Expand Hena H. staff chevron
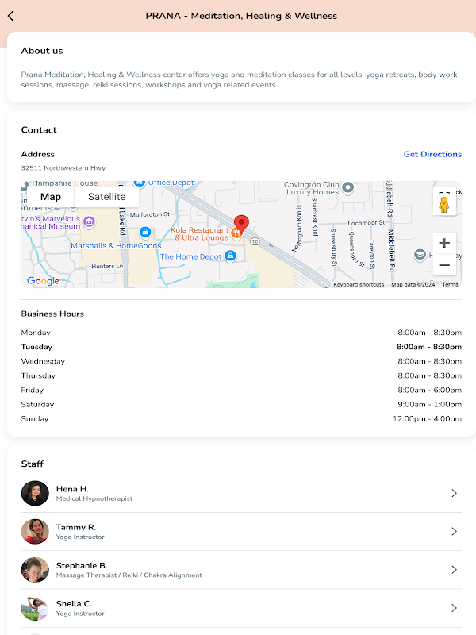476x635 pixels. (454, 493)
